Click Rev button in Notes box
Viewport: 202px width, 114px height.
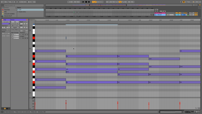point(13,26)
